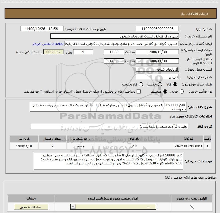Click the response deadline time field 14:30
Screen dimensions: 220x213
click(x=114, y=52)
